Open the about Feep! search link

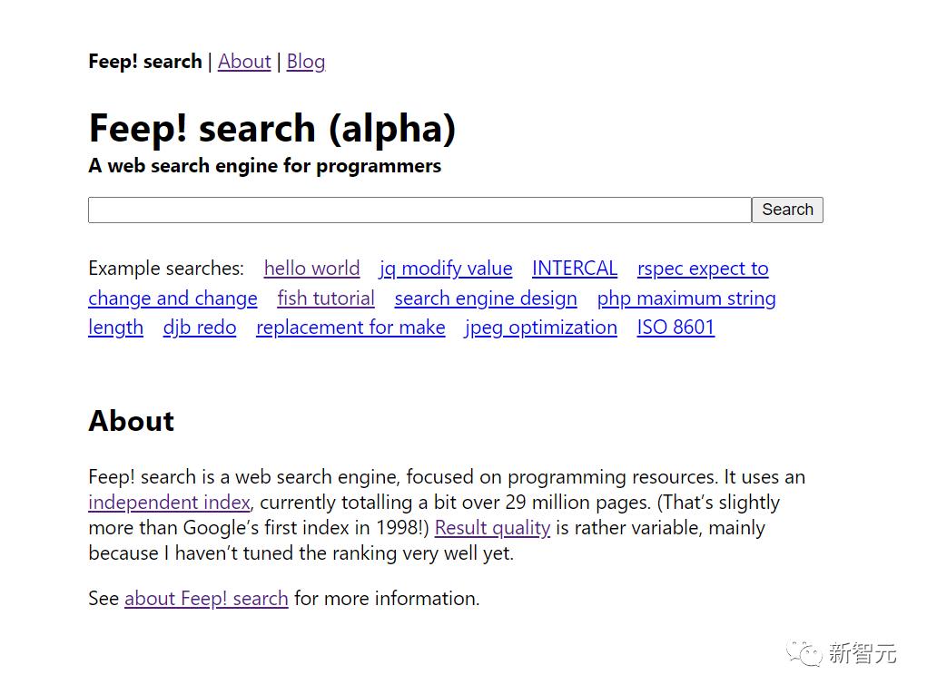pyautogui.click(x=206, y=598)
